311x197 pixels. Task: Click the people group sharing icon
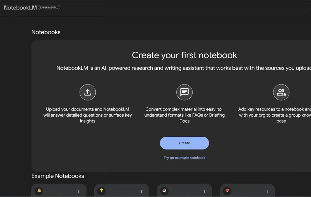281,92
